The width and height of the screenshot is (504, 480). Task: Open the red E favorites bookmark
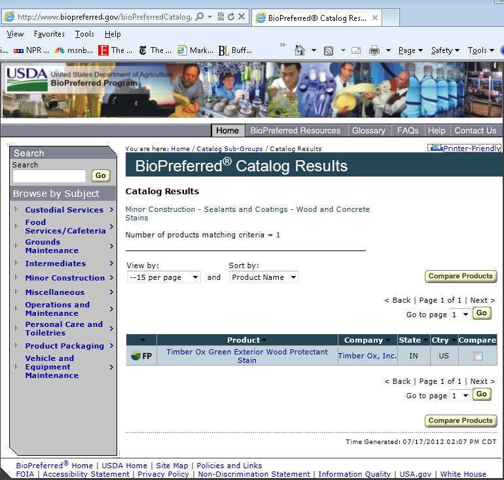click(x=115, y=50)
